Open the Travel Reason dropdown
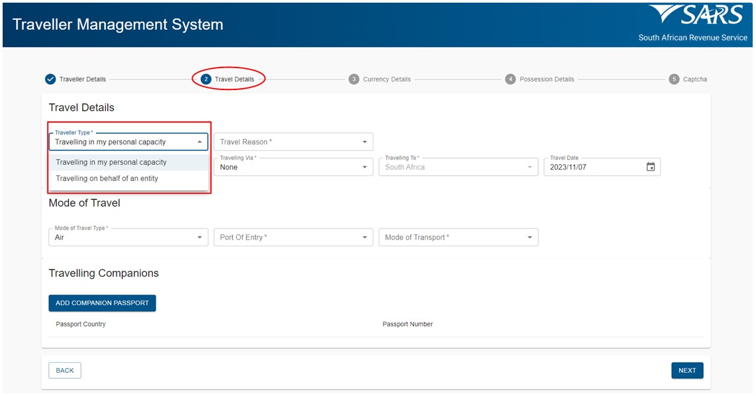 pyautogui.click(x=293, y=142)
